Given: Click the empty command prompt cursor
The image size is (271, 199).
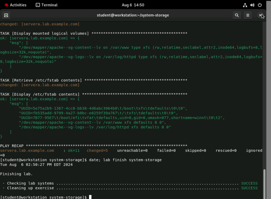Looking at the screenshot, I should click(x=90, y=197).
